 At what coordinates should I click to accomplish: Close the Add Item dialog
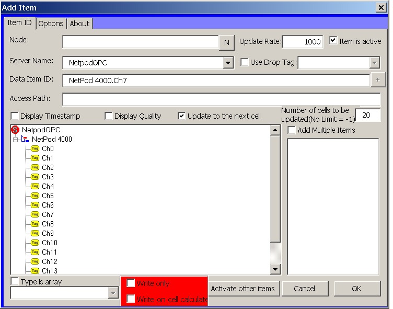pyautogui.click(x=381, y=7)
